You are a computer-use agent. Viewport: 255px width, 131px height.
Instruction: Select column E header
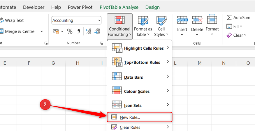tap(8, 63)
